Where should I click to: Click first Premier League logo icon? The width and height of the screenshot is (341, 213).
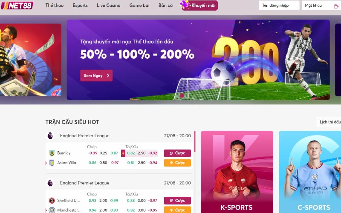click(x=50, y=135)
